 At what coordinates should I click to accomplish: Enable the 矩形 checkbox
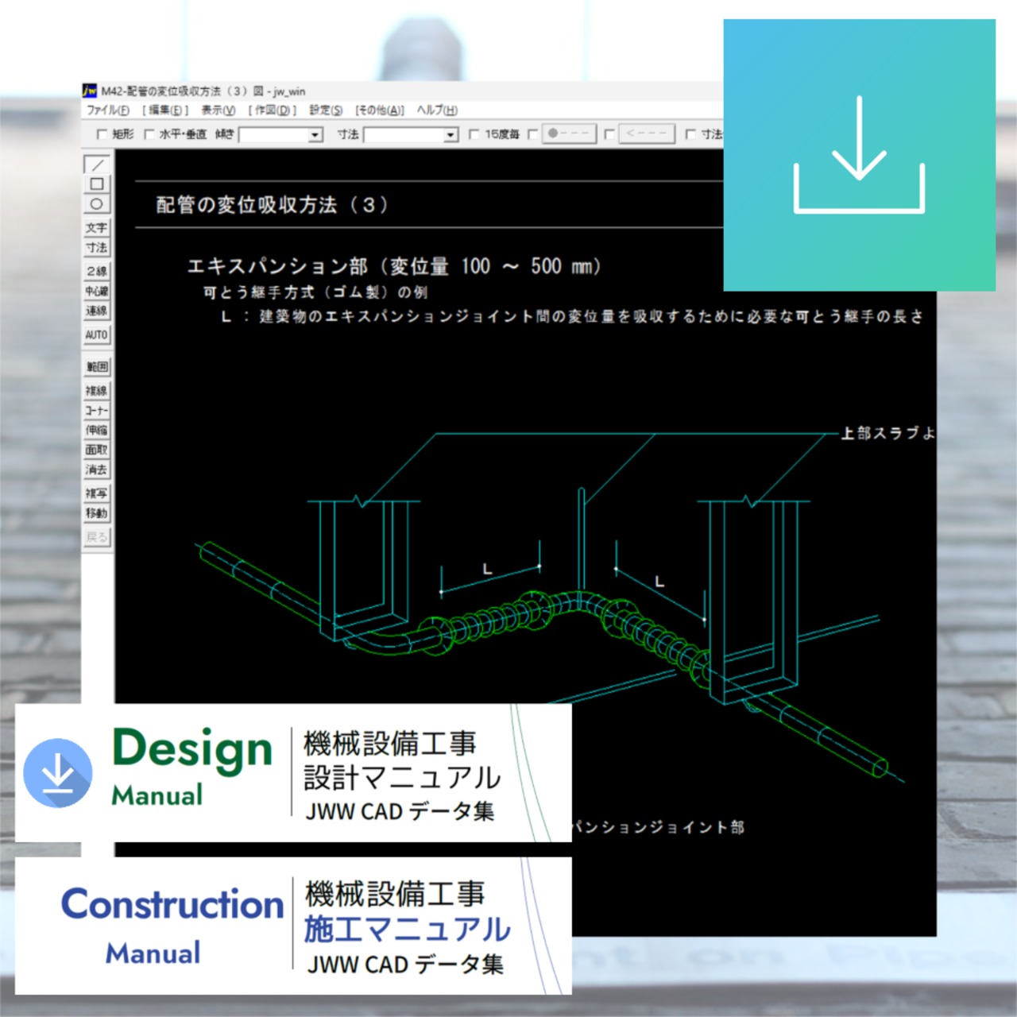[102, 134]
